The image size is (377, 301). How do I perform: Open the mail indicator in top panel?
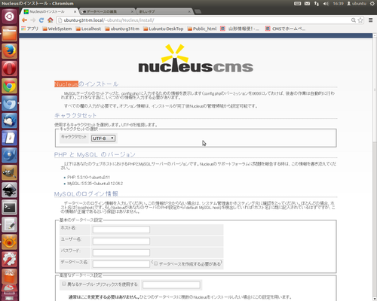point(307,4)
